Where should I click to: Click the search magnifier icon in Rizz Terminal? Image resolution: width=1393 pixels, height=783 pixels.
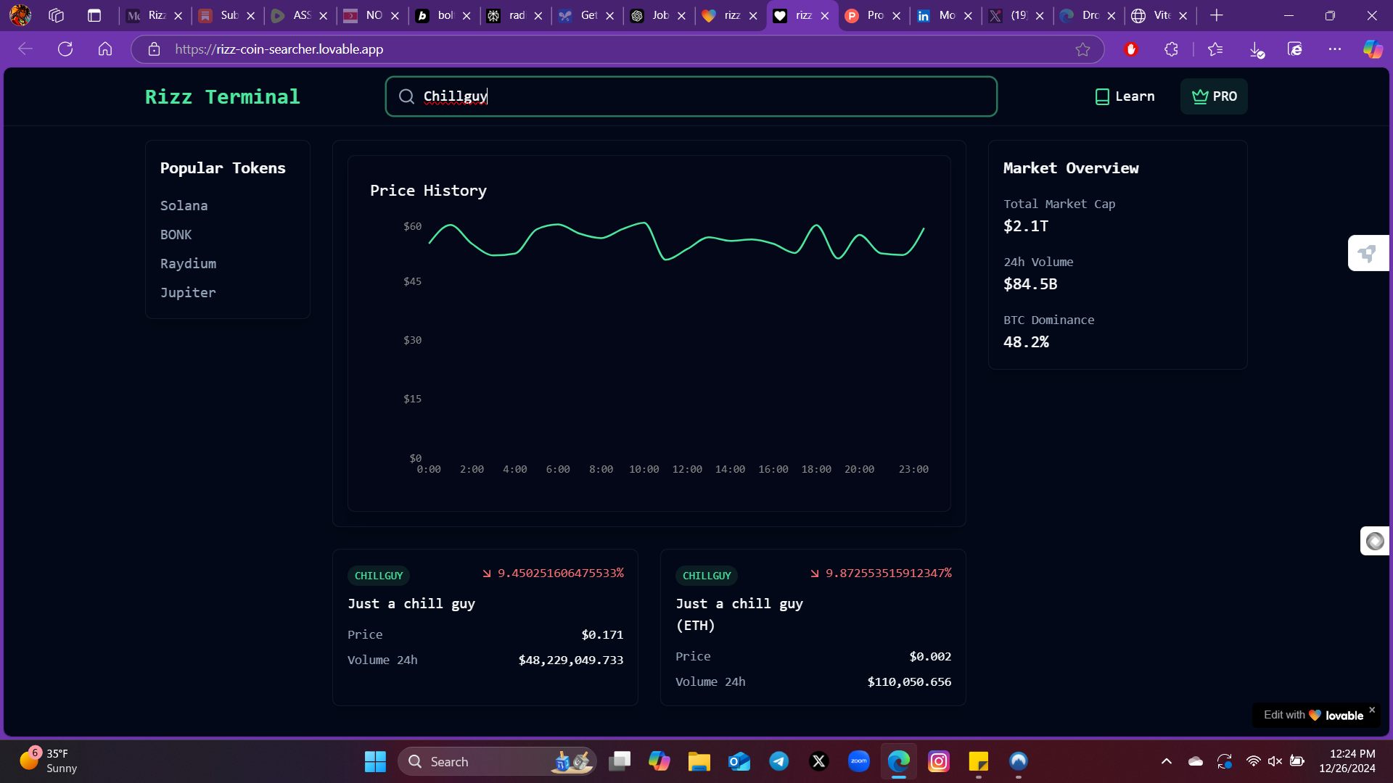[406, 96]
